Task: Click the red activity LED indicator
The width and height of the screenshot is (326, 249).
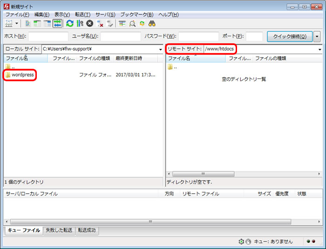Action: [x=313, y=241]
